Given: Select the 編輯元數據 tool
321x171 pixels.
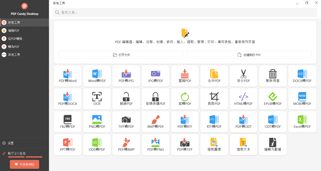Looking at the screenshot, I should [x=273, y=145].
